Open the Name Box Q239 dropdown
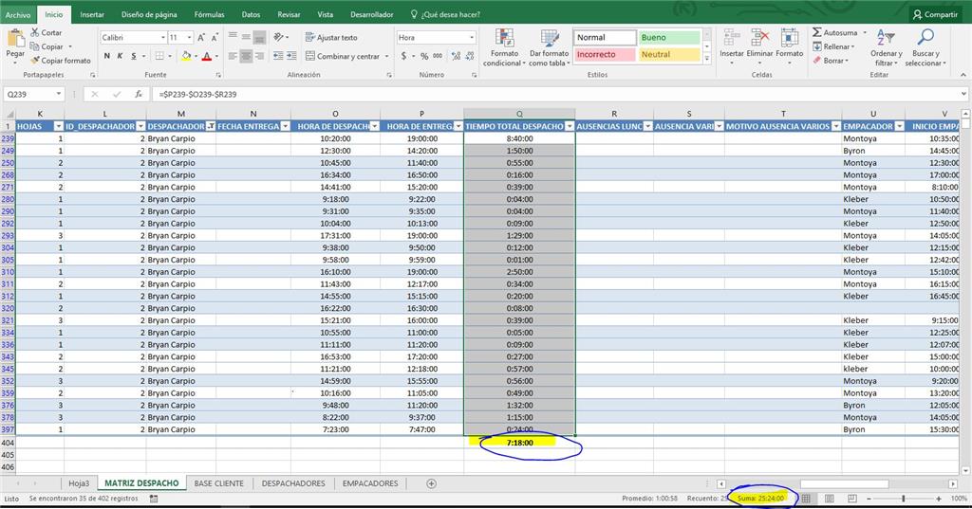This screenshot has height=509, width=972. click(59, 94)
